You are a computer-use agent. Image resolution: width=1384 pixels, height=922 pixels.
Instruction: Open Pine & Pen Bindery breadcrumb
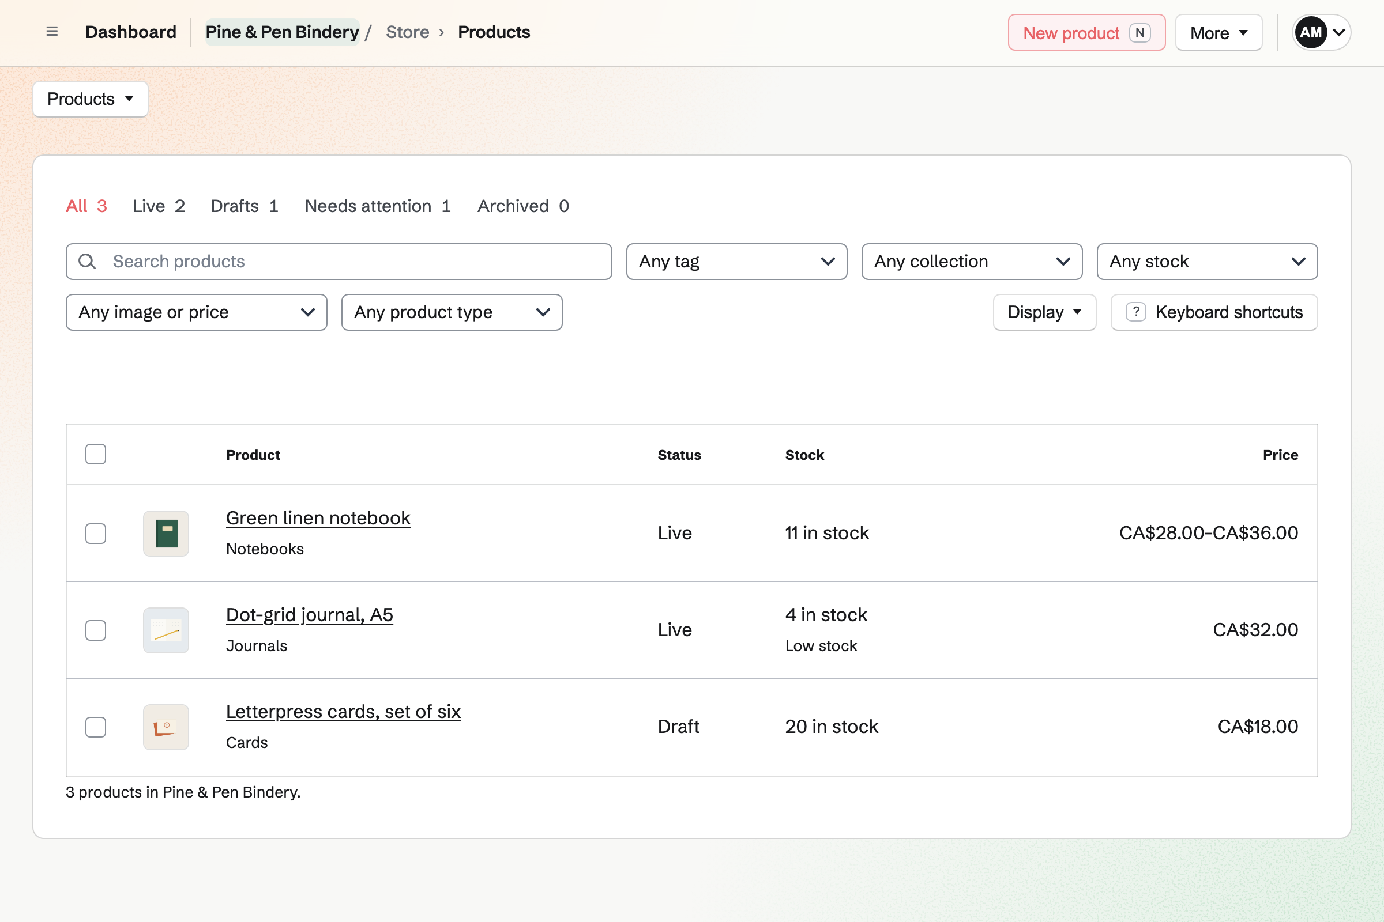coord(283,32)
